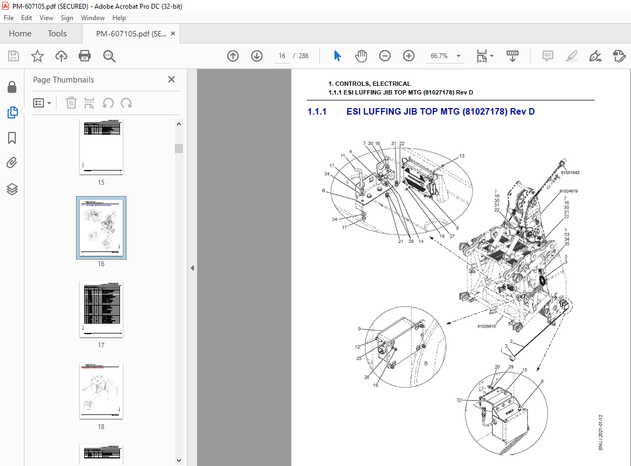Zoom in with plus button
Image resolution: width=631 pixels, height=466 pixels.
(x=408, y=56)
